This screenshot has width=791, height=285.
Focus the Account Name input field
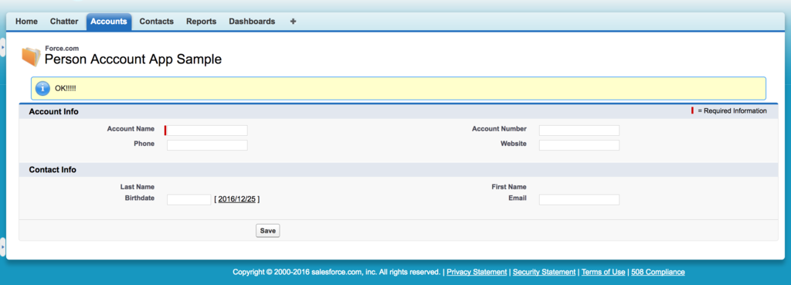point(207,131)
